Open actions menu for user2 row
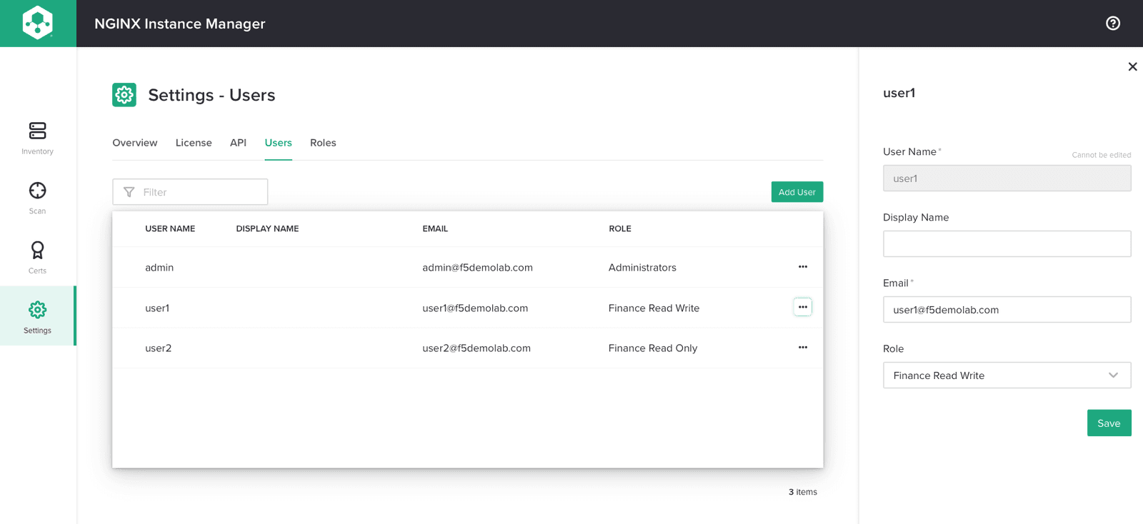Image resolution: width=1143 pixels, height=524 pixels. coord(802,348)
